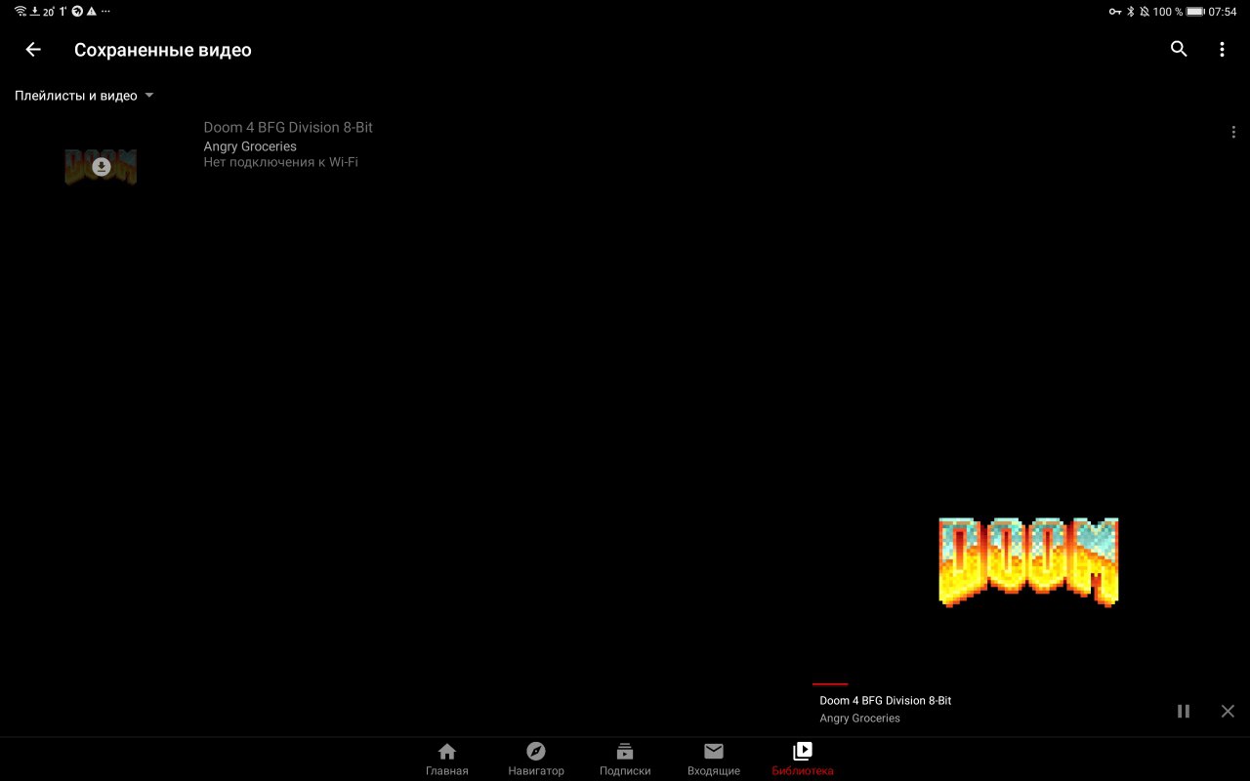Open search with magnifier icon
Image resolution: width=1250 pixels, height=781 pixels.
[x=1179, y=50]
